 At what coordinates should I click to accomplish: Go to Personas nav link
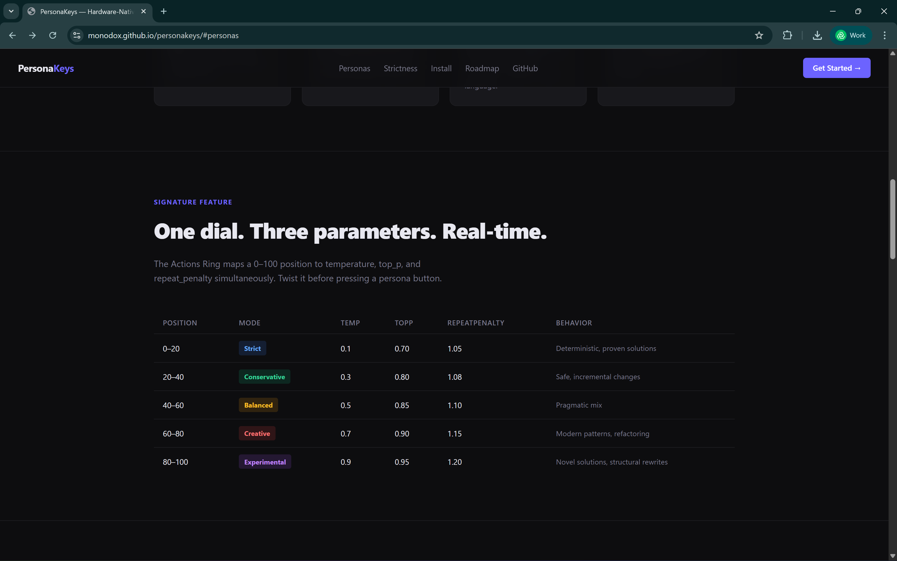354,68
